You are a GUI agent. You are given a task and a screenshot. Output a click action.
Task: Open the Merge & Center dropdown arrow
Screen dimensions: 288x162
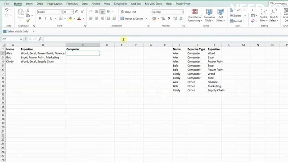tap(146, 18)
